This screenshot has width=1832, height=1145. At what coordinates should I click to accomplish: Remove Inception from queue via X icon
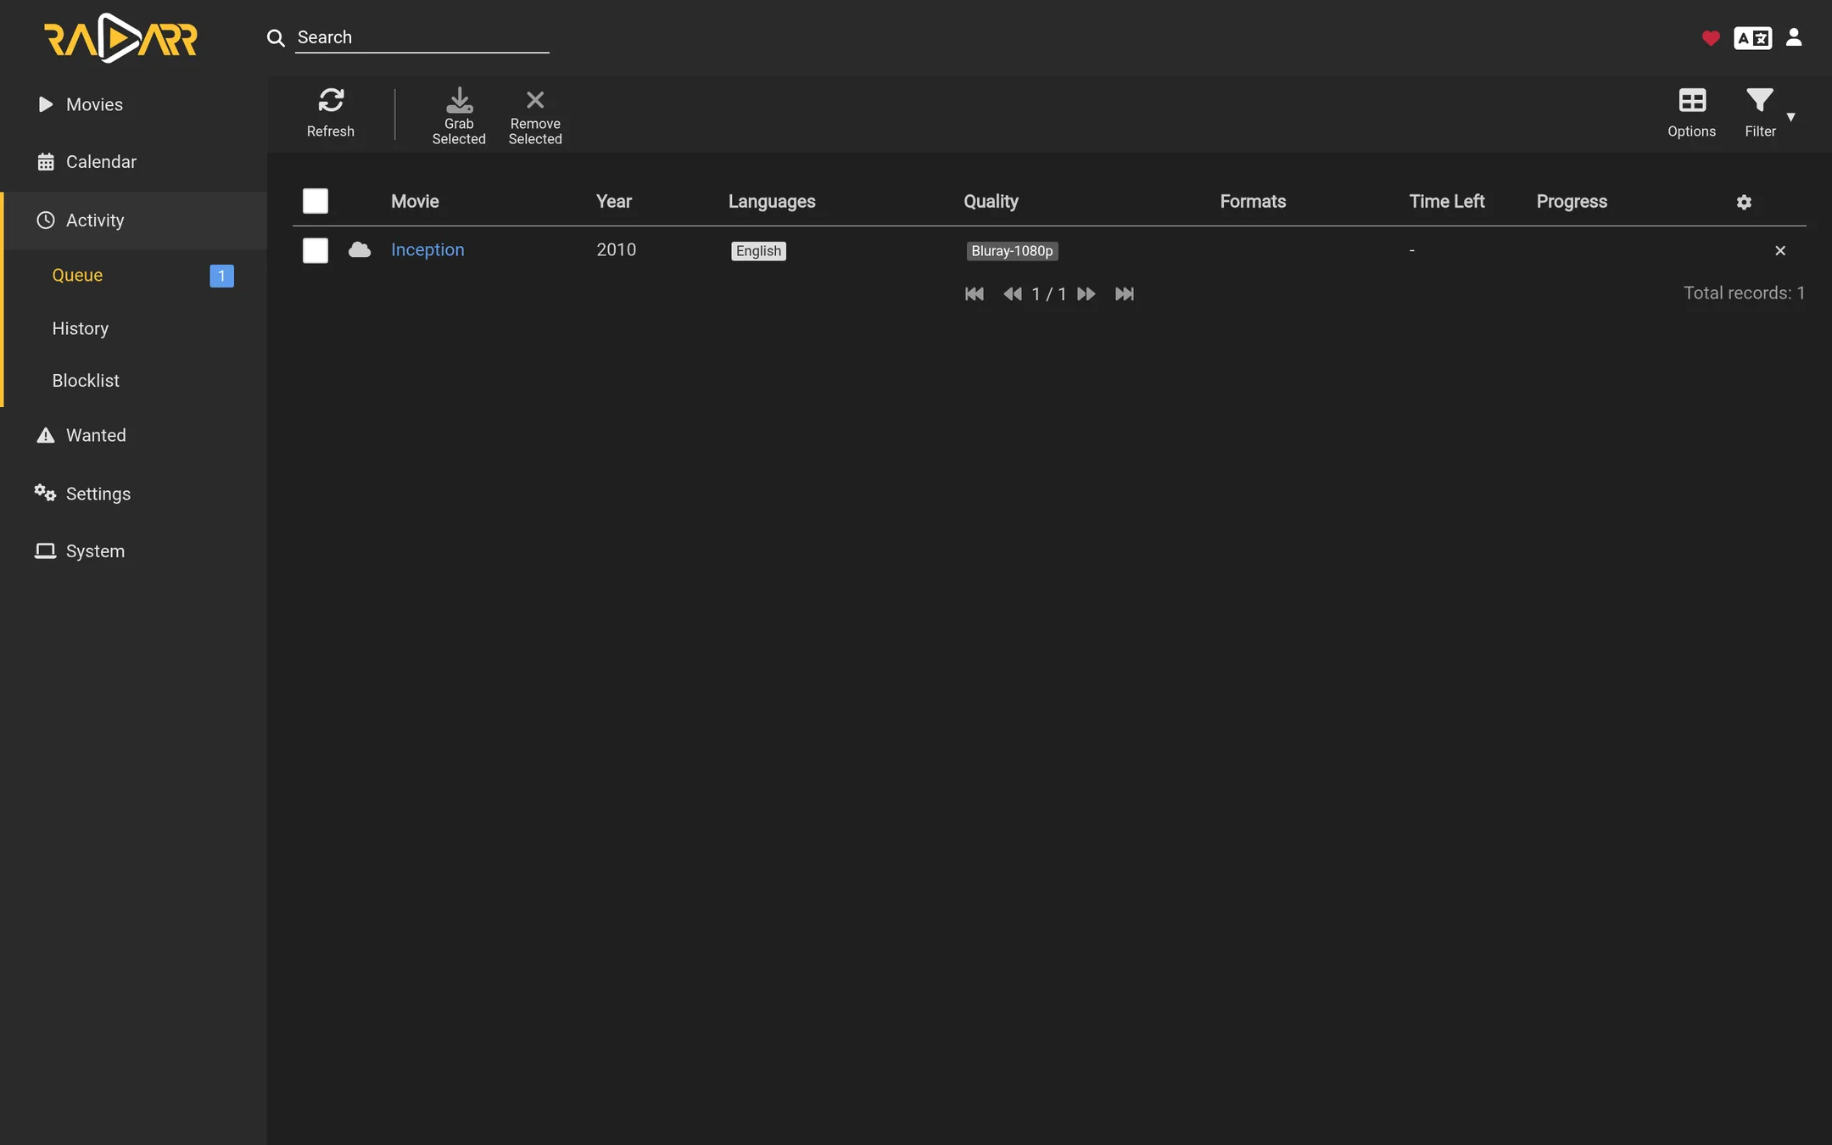pos(1780,250)
